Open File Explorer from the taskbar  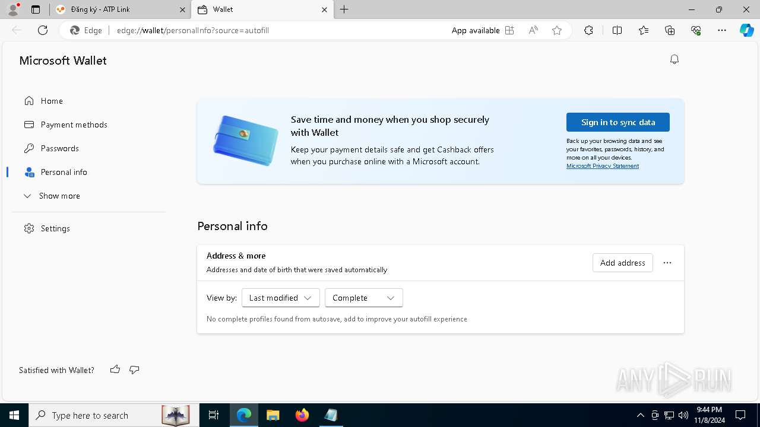[273, 415]
